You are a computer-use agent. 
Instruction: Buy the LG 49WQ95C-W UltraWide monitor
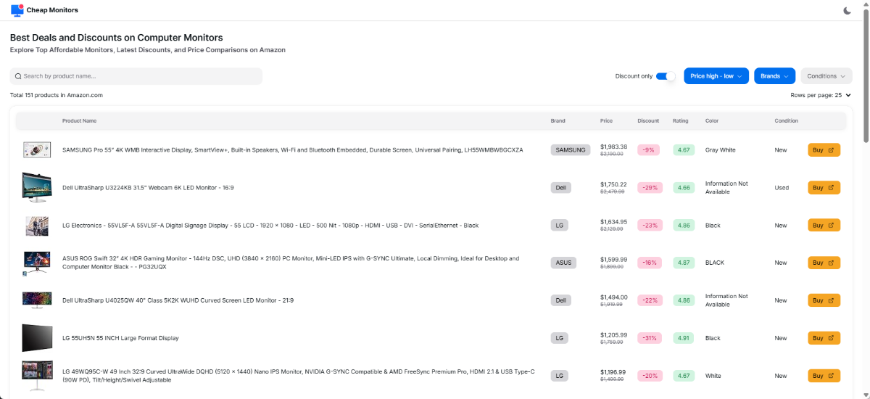coord(824,376)
